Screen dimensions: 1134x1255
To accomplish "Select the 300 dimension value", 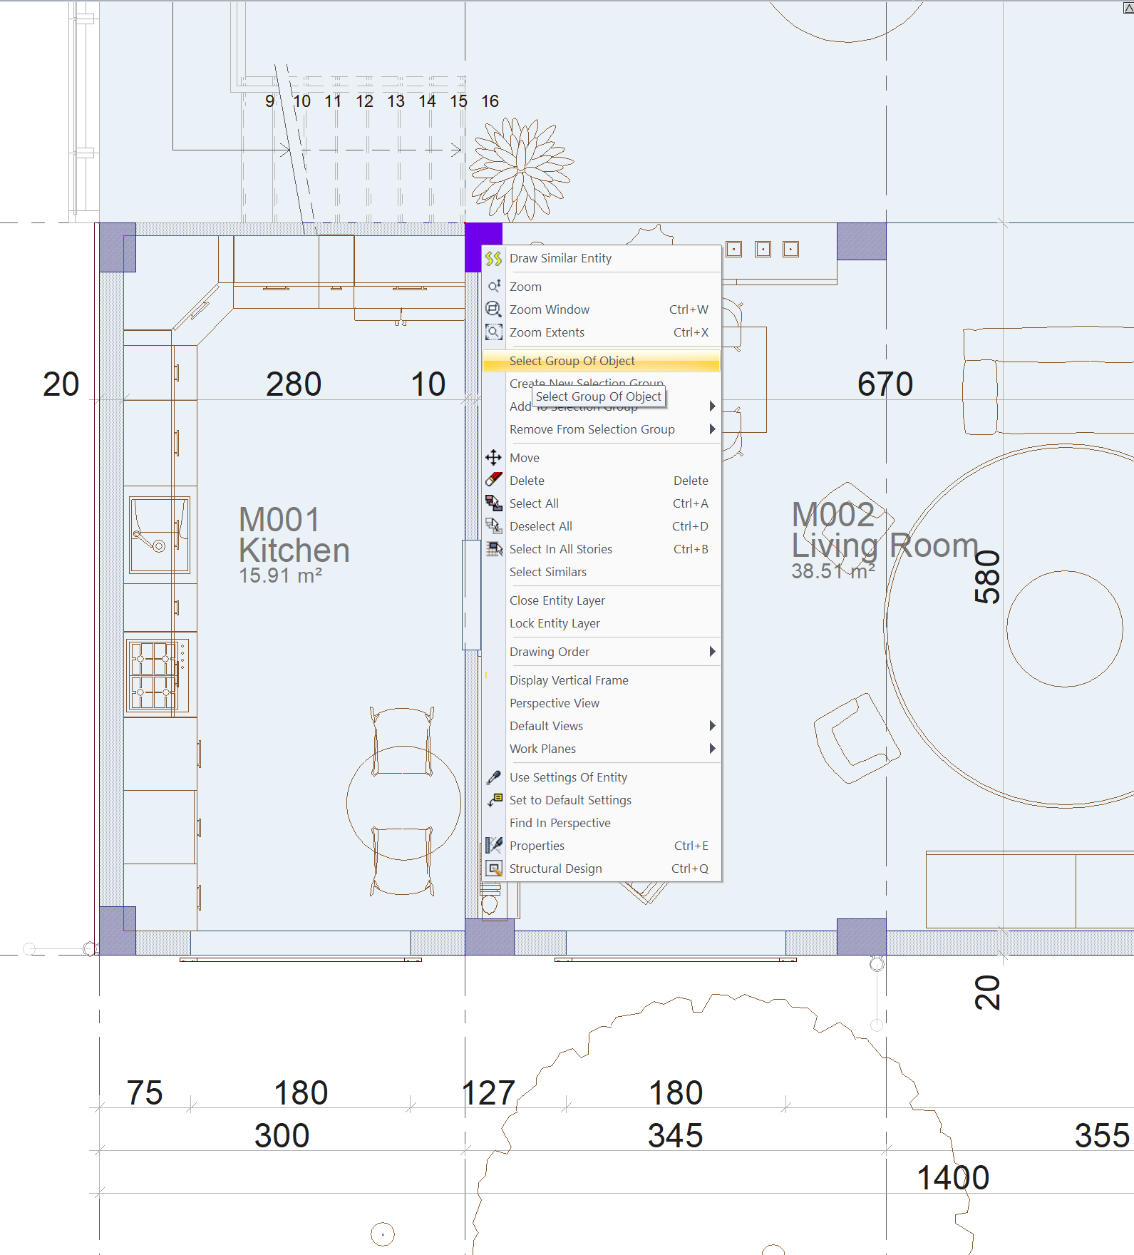I will click(282, 1136).
